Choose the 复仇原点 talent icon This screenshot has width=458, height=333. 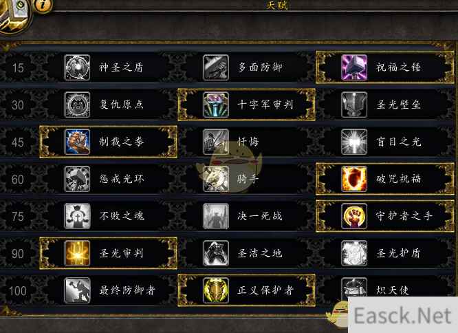click(x=77, y=105)
